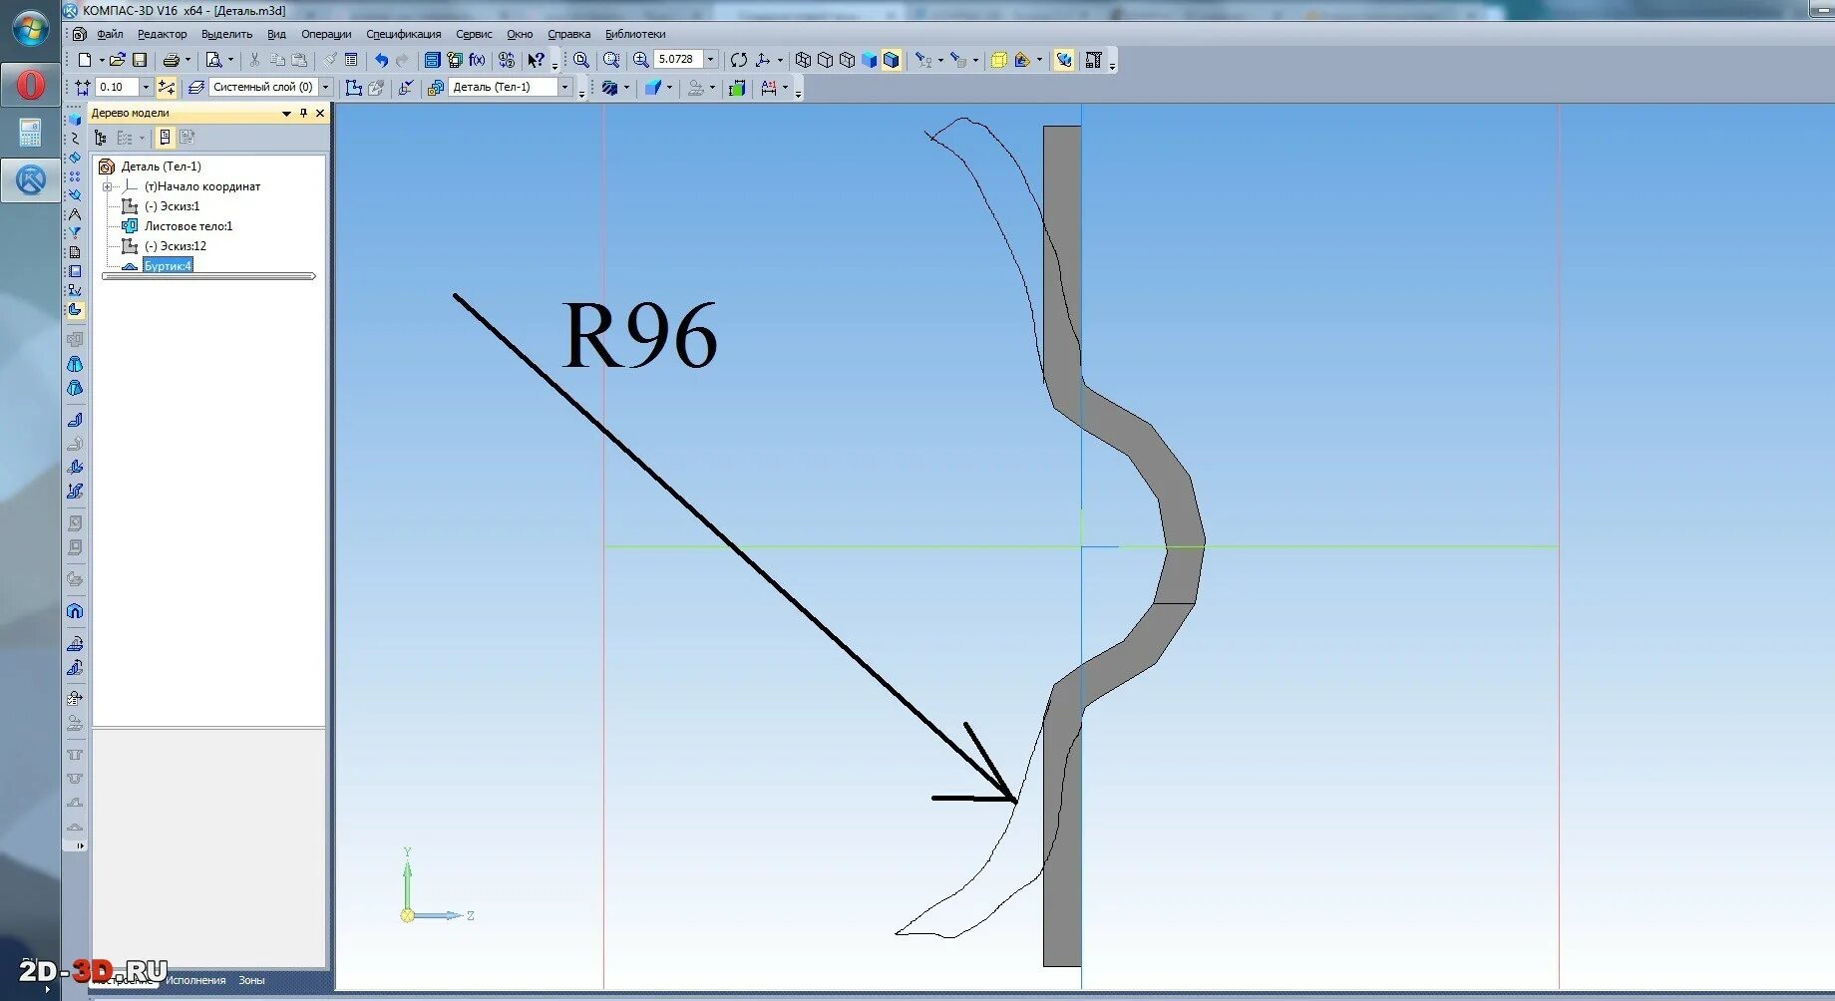
Task: Open the Выделить menu
Action: pyautogui.click(x=226, y=34)
